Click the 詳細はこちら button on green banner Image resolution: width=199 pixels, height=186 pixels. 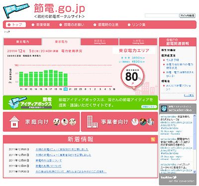click(149, 107)
